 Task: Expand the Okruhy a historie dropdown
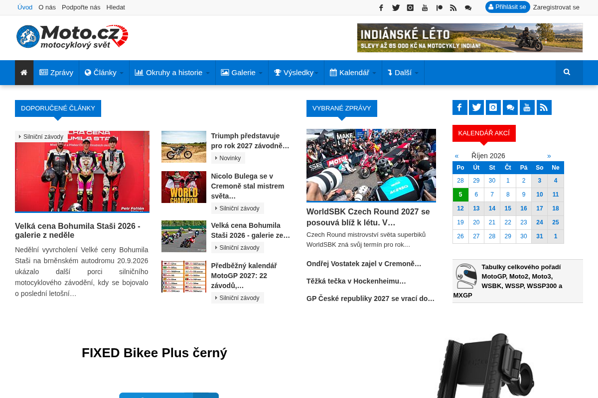pyautogui.click(x=172, y=73)
